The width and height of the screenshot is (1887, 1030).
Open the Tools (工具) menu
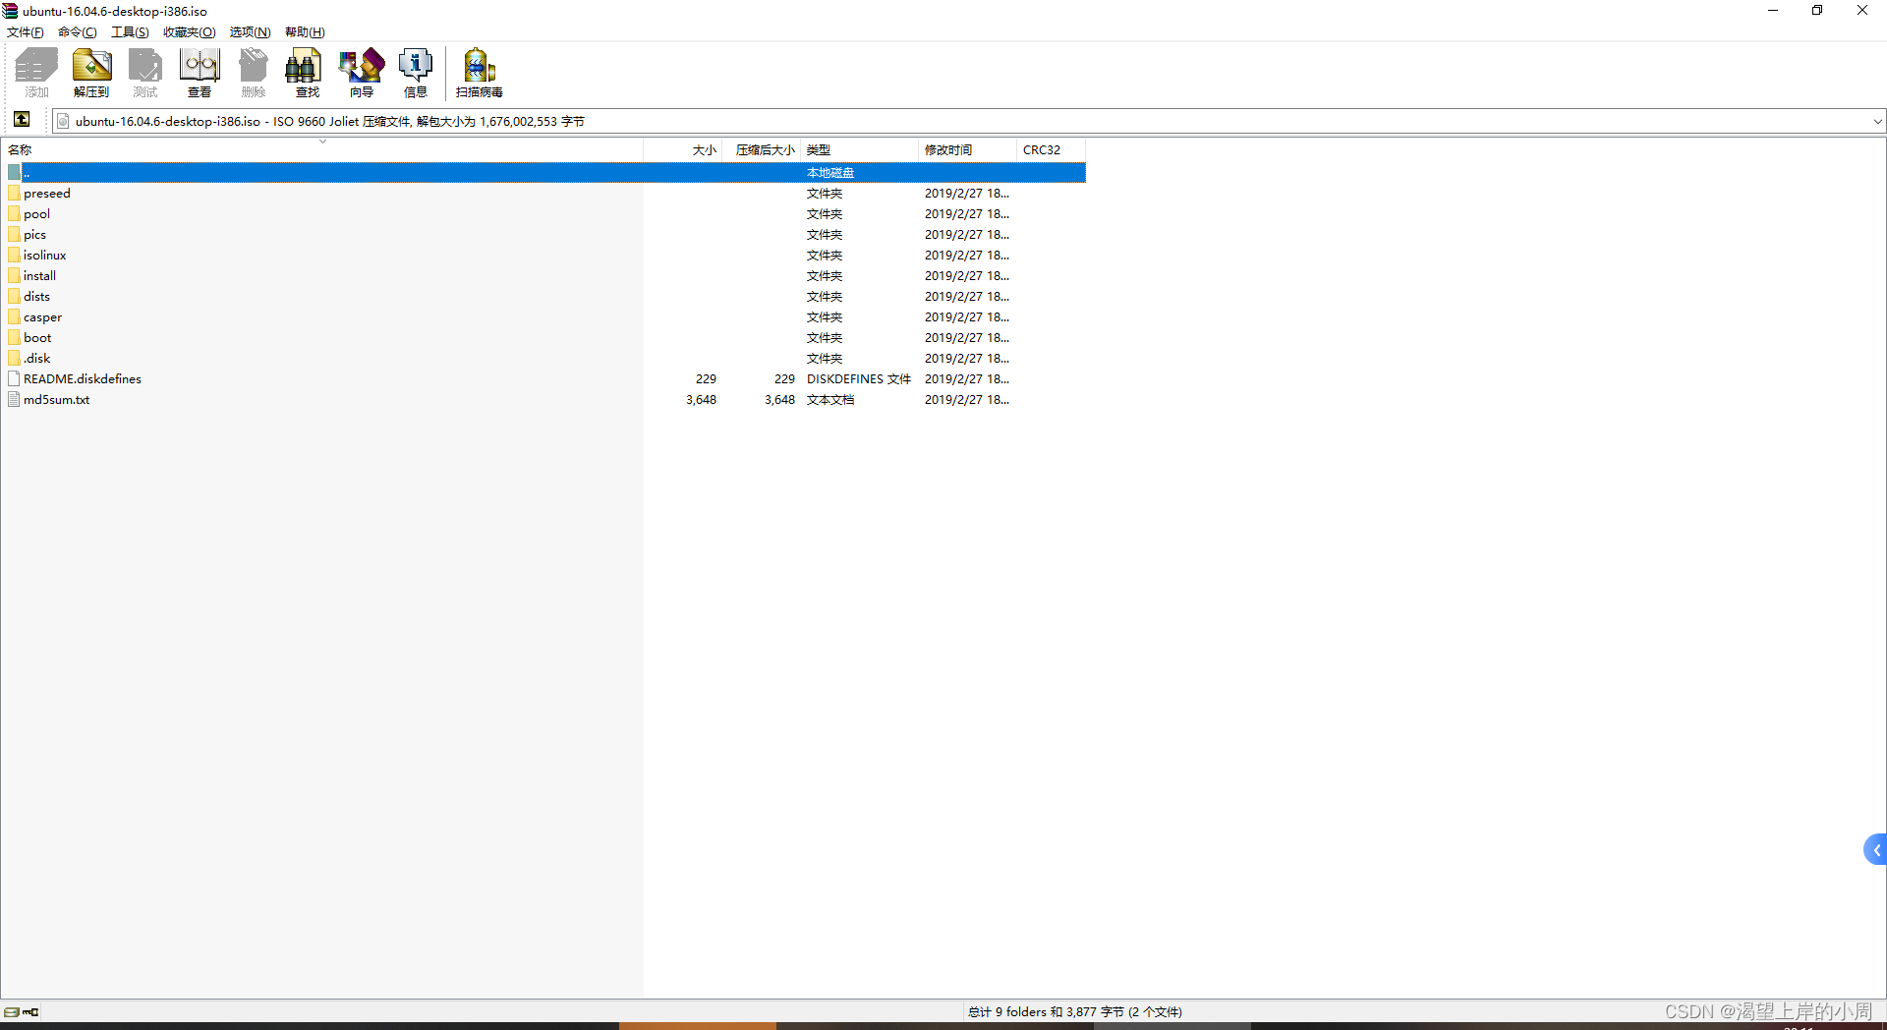[130, 32]
